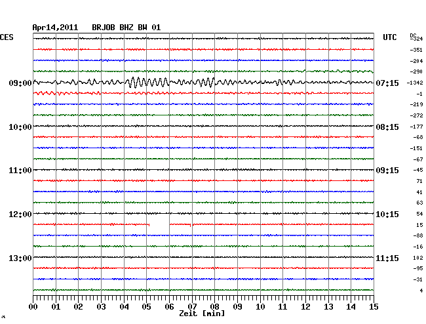Click the DC offset value "54"
The height and width of the screenshot is (324, 426).
419,214
